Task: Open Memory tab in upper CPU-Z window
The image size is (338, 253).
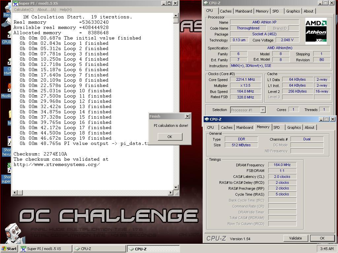Action: click(262, 11)
